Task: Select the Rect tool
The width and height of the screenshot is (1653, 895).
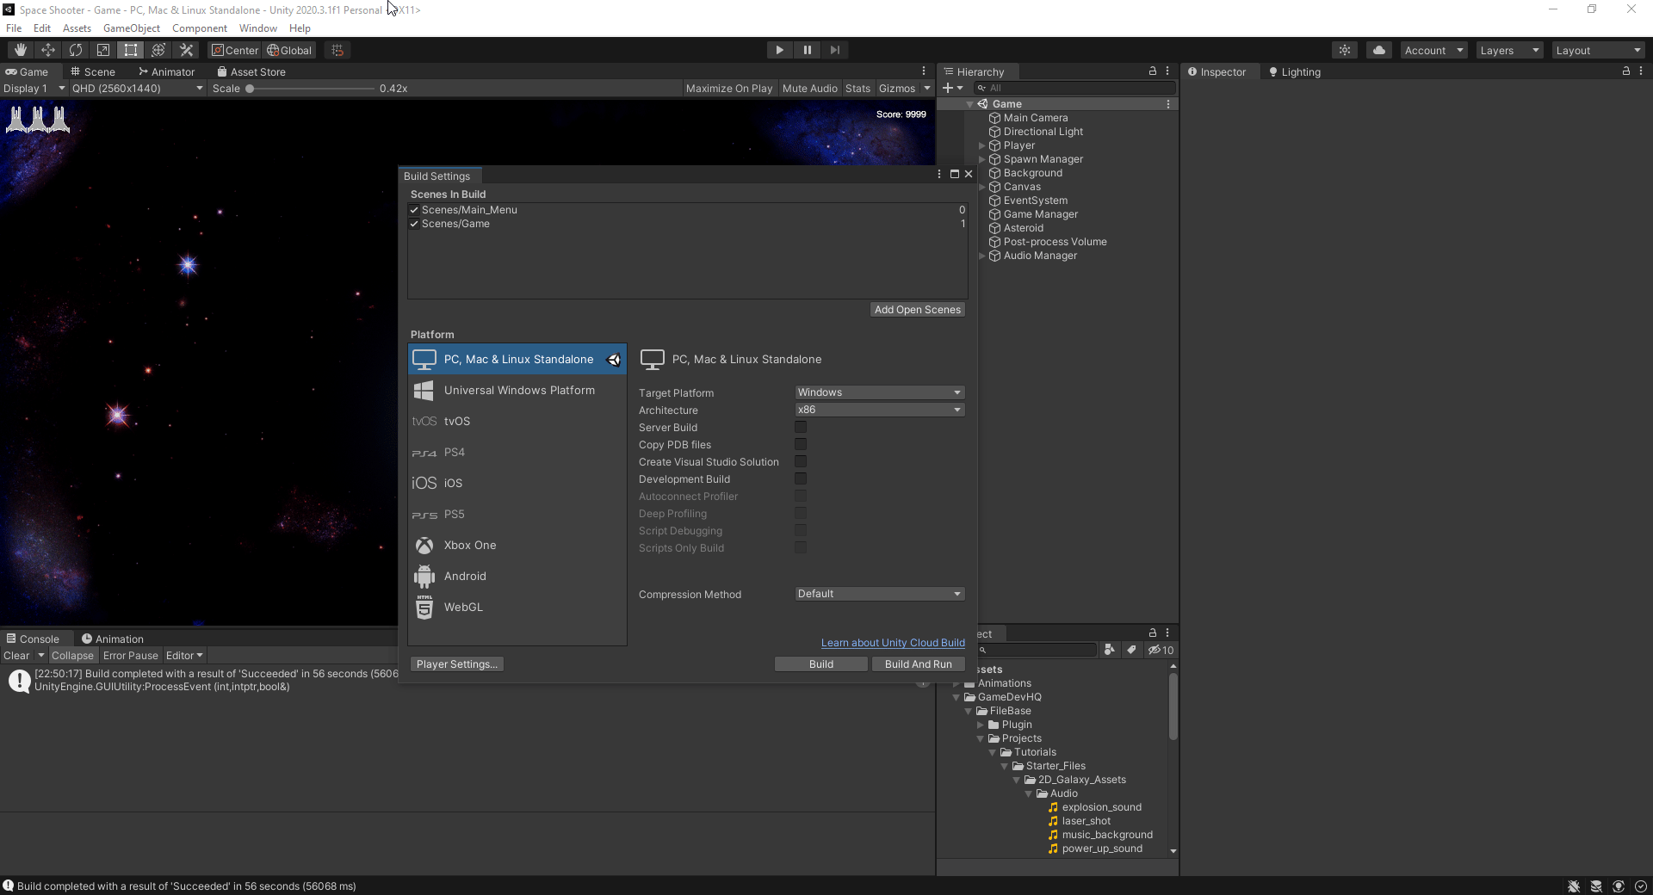Action: [131, 50]
